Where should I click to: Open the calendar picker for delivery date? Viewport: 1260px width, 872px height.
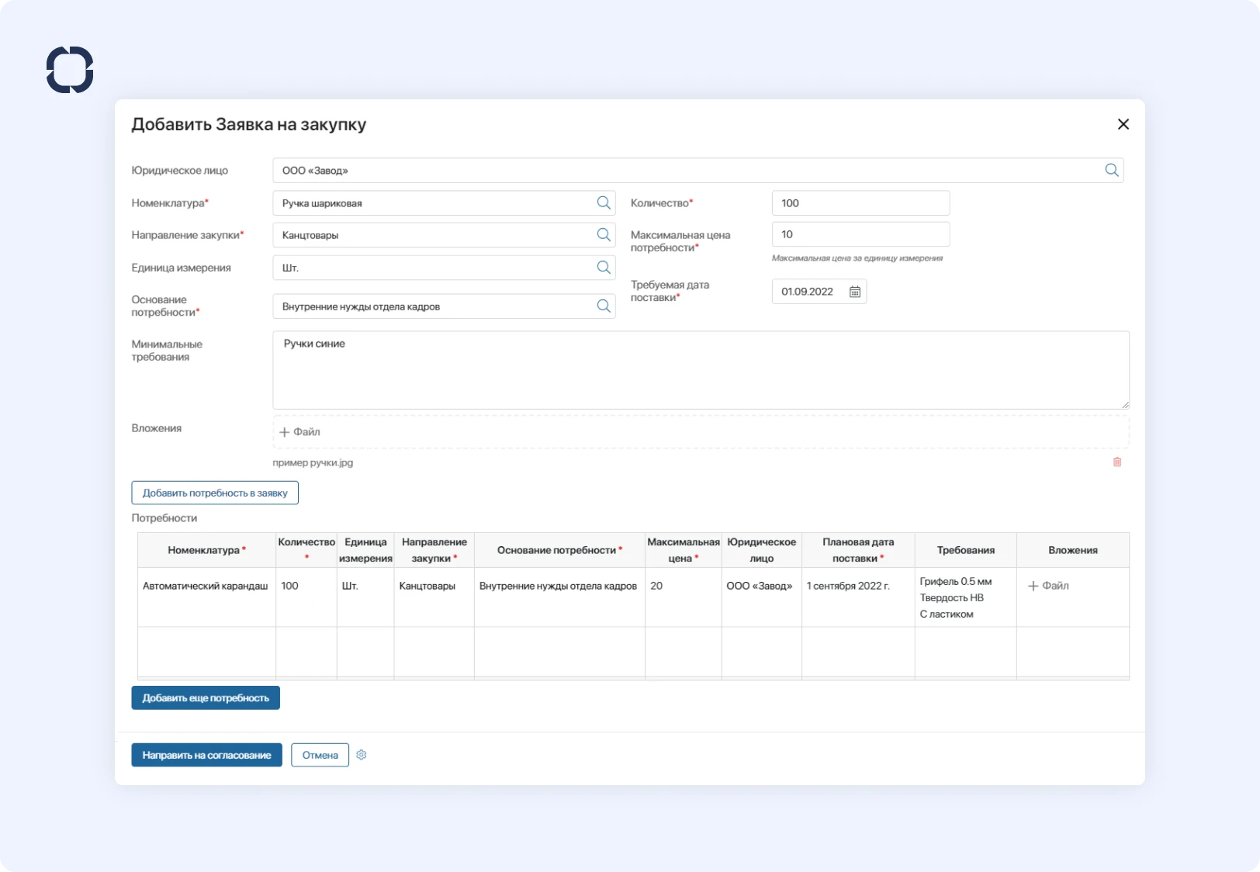pyautogui.click(x=854, y=292)
